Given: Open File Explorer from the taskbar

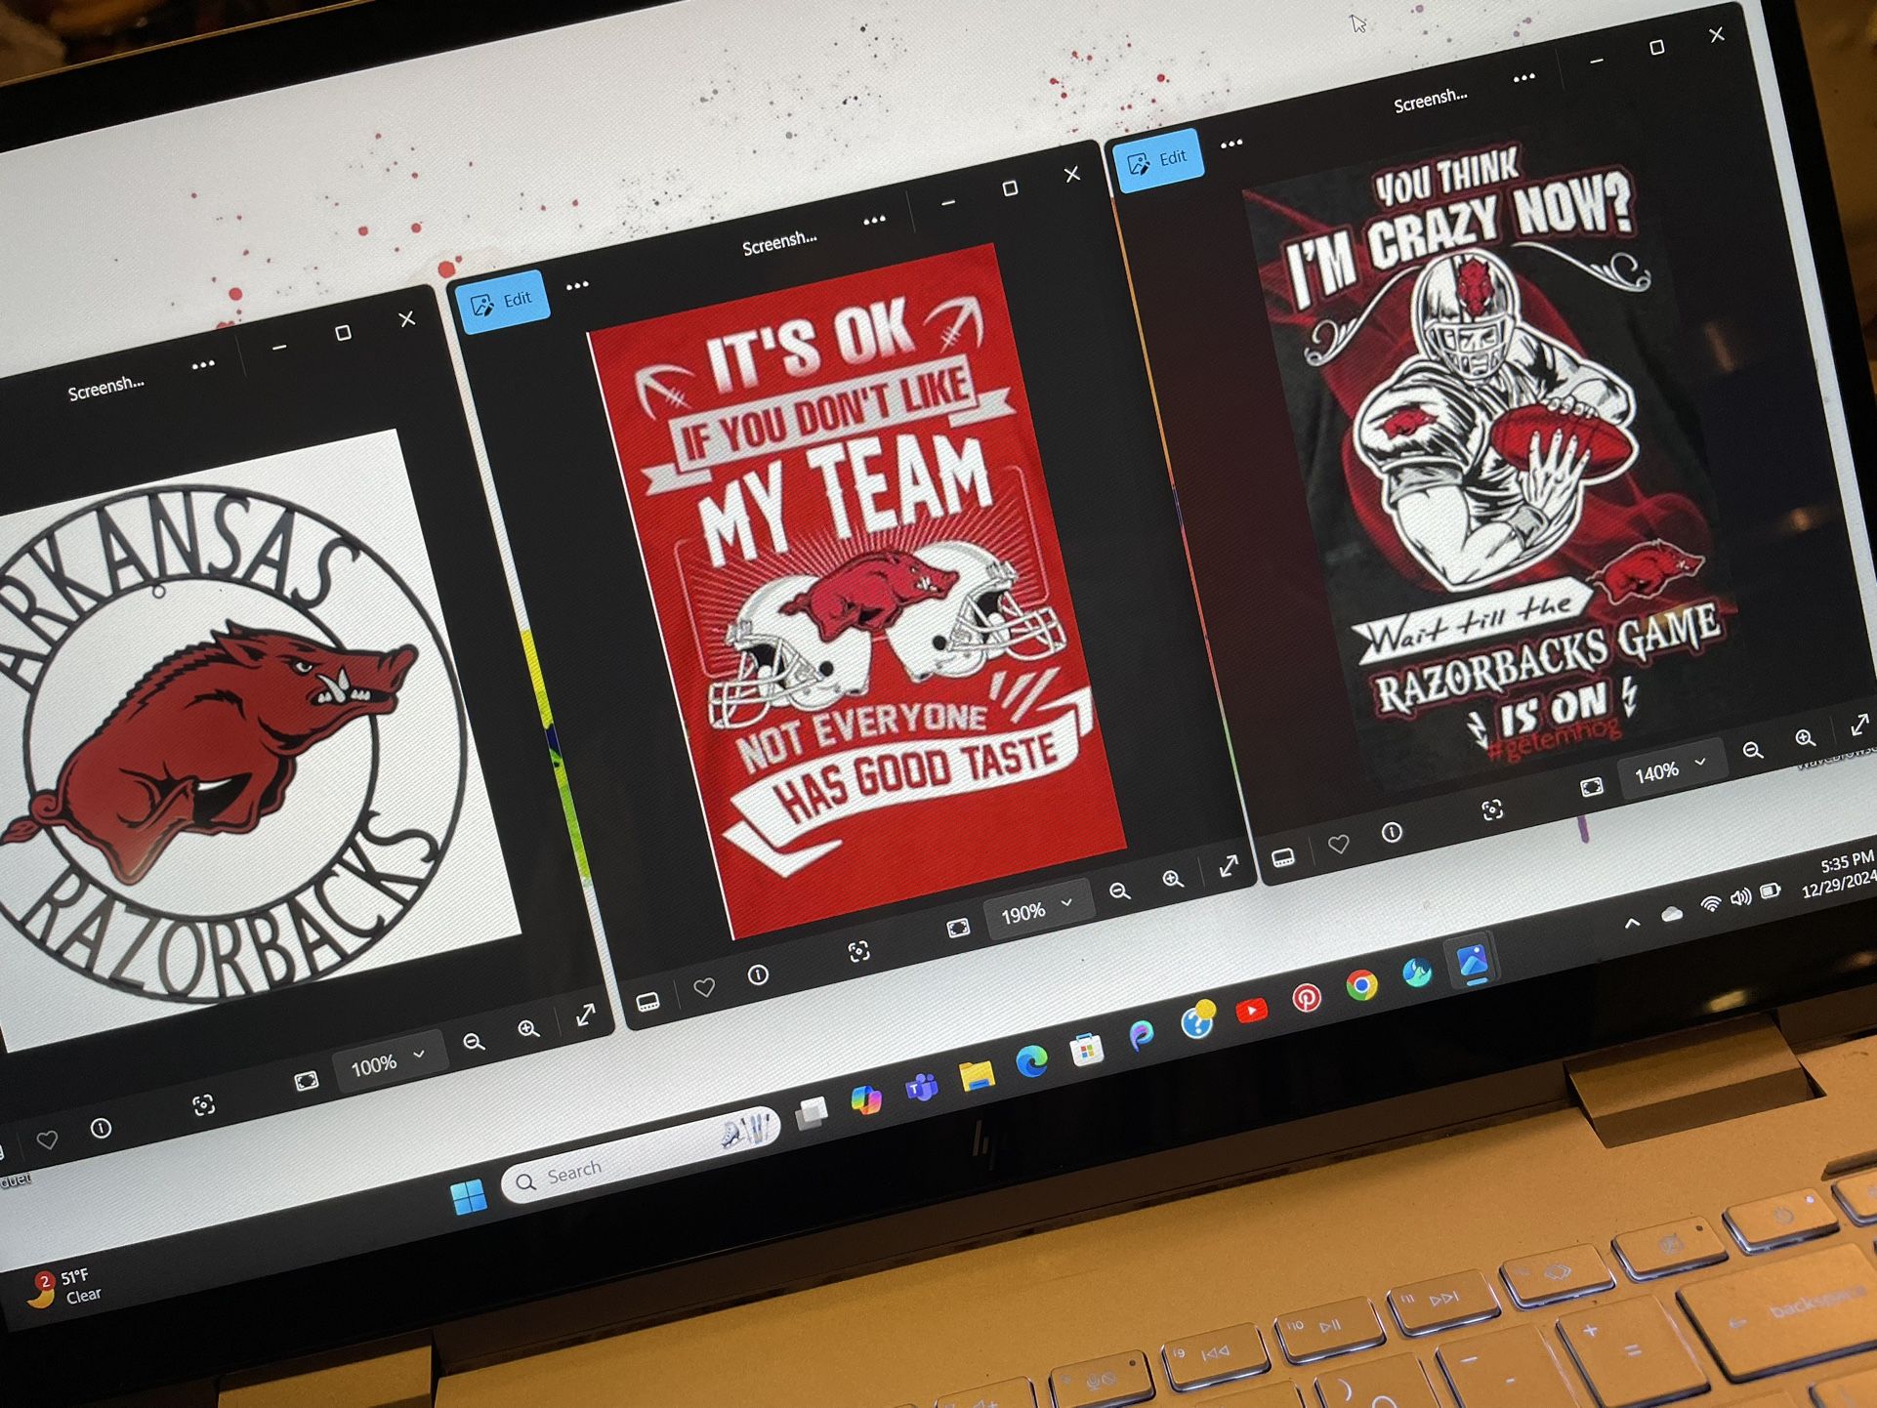Looking at the screenshot, I should (976, 1074).
